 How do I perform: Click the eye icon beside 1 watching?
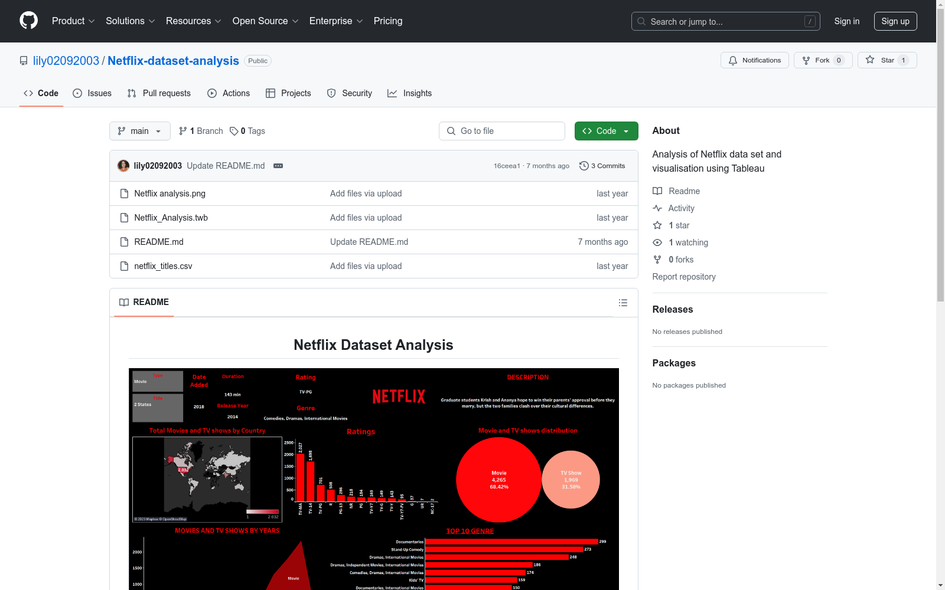[x=657, y=242]
